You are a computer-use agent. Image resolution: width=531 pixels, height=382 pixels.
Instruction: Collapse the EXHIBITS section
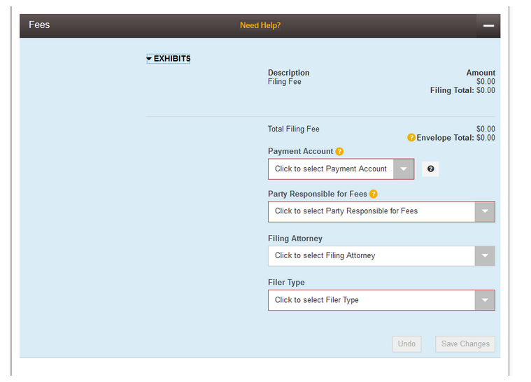168,59
